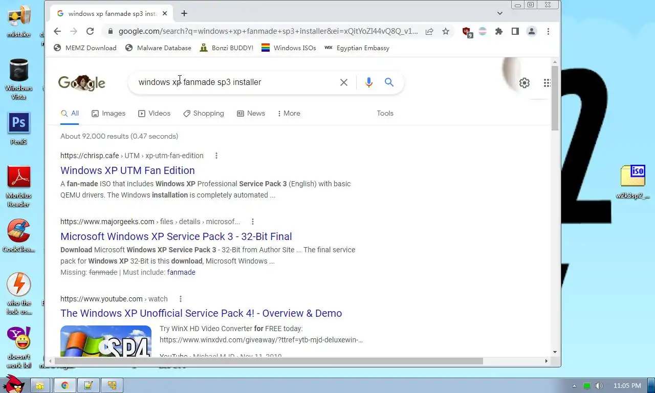Select the w2k3sp2 ISO desktop file
Screen dimensions: 655x393
tap(633, 182)
